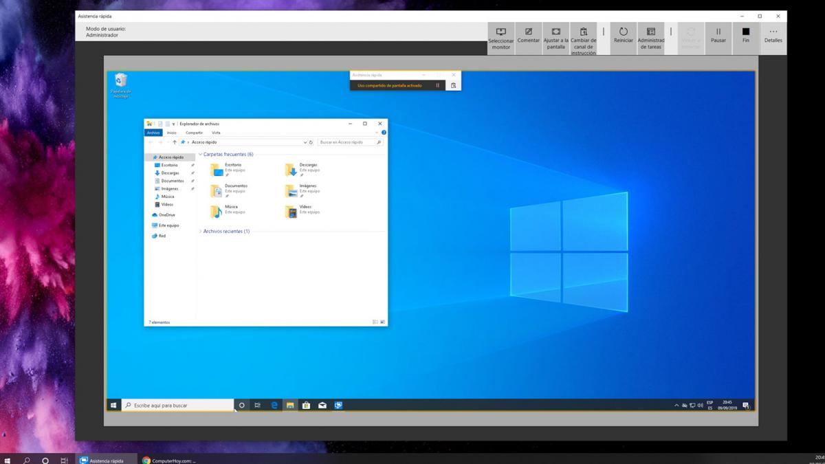Click the Microsoft Edge taskbar icon
825x464 pixels.
(274, 406)
